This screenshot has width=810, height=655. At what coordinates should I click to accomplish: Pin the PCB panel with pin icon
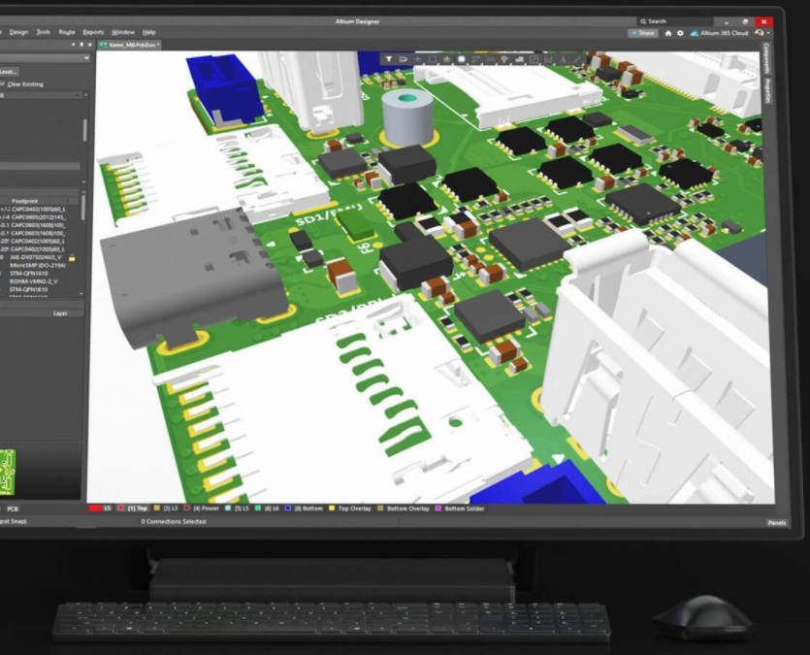pyautogui.click(x=81, y=45)
